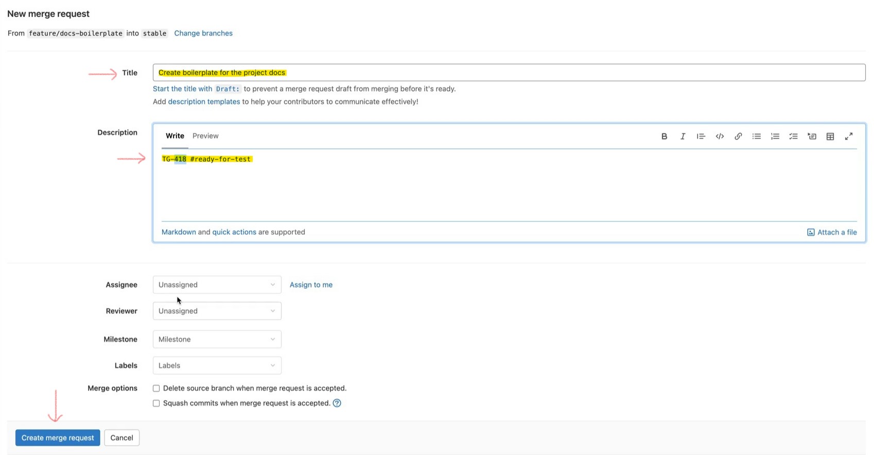
Task: Add a link using the toolbar
Action: tap(738, 136)
